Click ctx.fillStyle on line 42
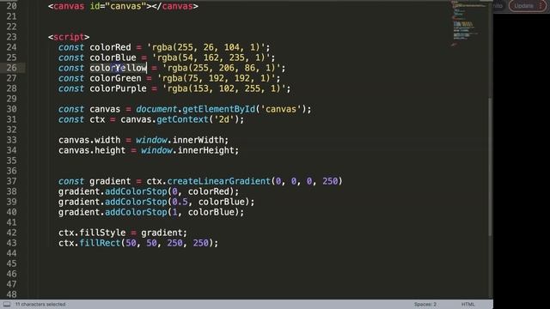Viewport: 550px width, 309px height. (92, 233)
